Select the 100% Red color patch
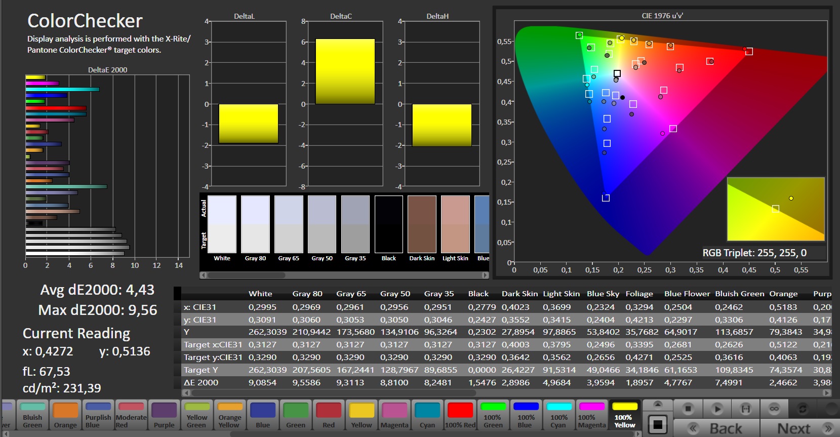The width and height of the screenshot is (840, 437). (x=460, y=415)
